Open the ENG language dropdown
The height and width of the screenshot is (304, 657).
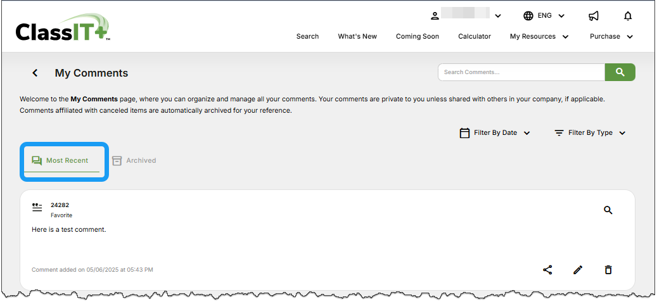(x=544, y=16)
